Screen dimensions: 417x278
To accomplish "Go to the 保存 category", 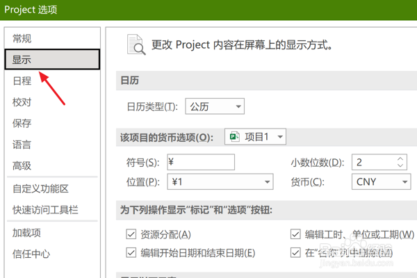I will click(52, 123).
